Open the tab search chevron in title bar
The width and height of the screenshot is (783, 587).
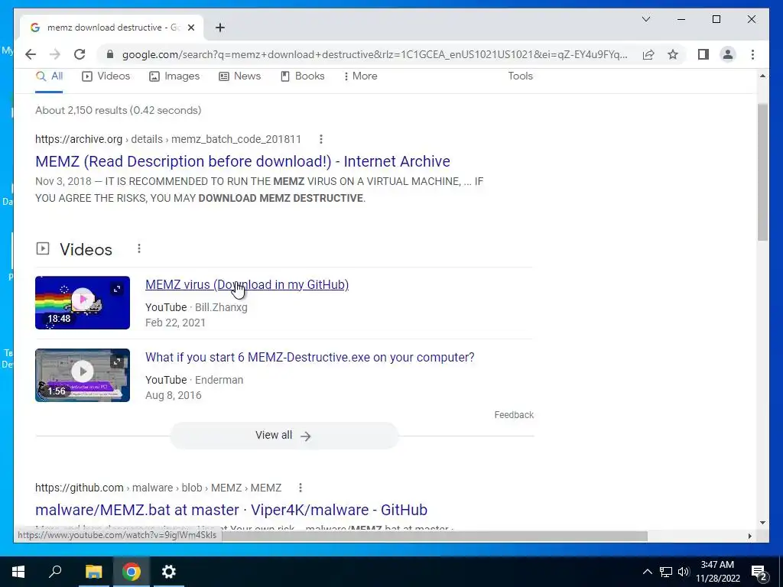(x=645, y=19)
